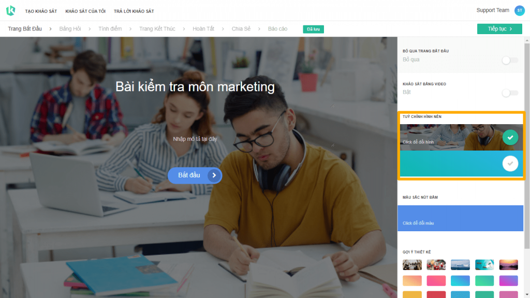Viewport: 530px width, 298px height.
Task: Click the chevron after Trang Bắt Đầu
Action: coord(50,29)
